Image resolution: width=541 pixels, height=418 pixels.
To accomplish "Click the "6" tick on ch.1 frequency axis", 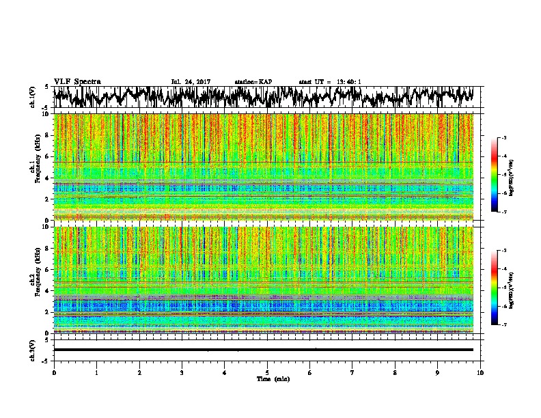I will [x=47, y=157].
